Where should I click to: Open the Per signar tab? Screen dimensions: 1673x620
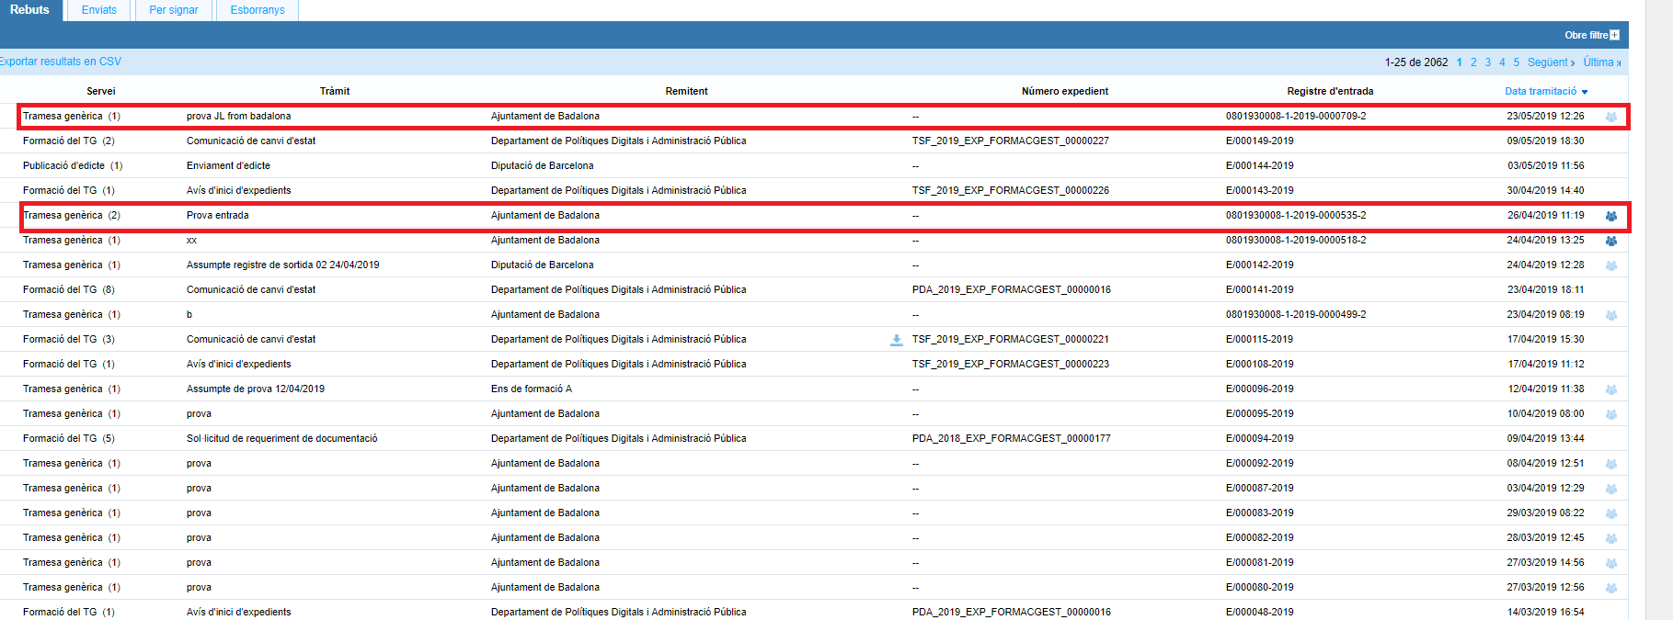click(174, 10)
